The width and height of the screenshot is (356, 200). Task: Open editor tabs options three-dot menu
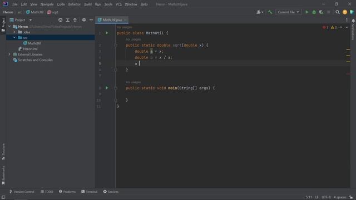347,20
